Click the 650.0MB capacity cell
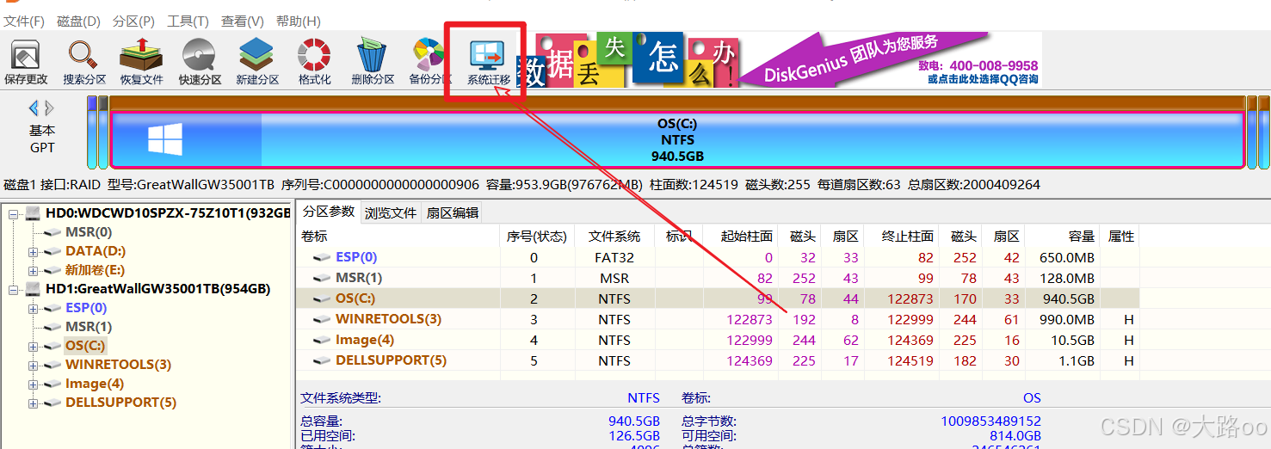1271x449 pixels. 1067,257
